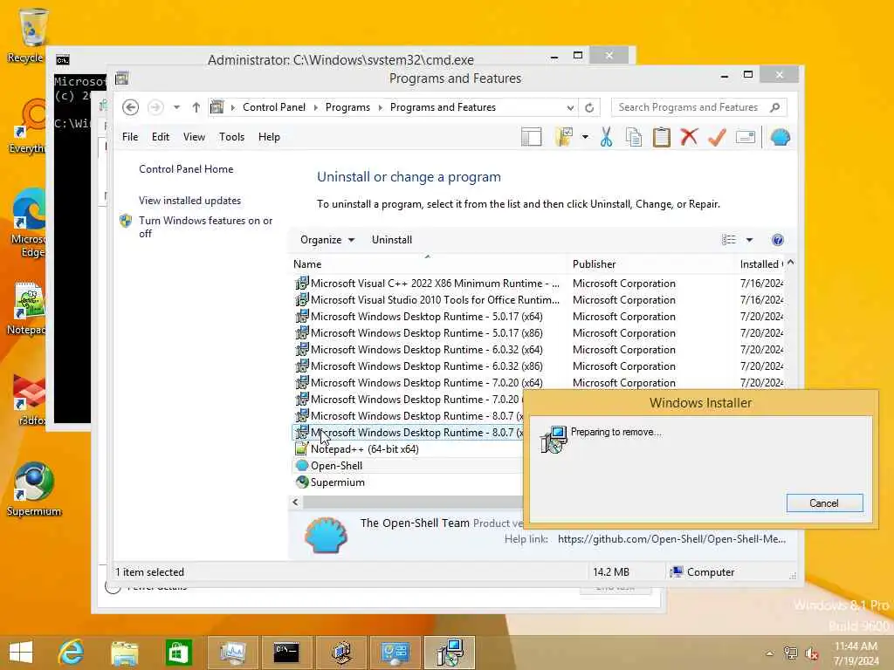Click the folder options toolbar icon

click(564, 137)
